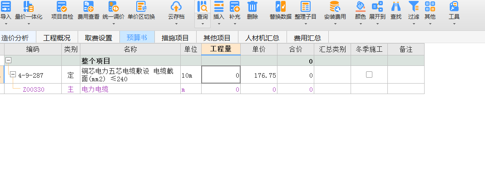Click the 插入 insert icon
485x174 pixels.
click(219, 6)
